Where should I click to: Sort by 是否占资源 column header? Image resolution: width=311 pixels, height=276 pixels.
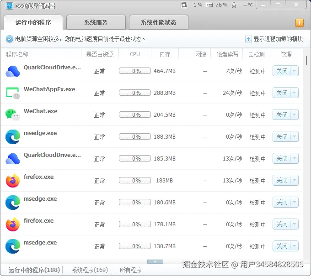pos(100,54)
